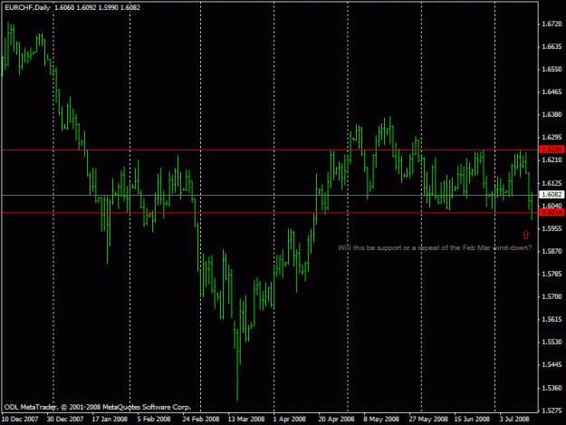
Task: Click the current price label 1.6082
Action: (552, 195)
